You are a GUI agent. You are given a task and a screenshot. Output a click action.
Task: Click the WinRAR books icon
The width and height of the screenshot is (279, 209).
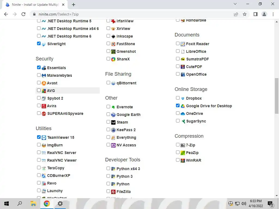[183, 161]
